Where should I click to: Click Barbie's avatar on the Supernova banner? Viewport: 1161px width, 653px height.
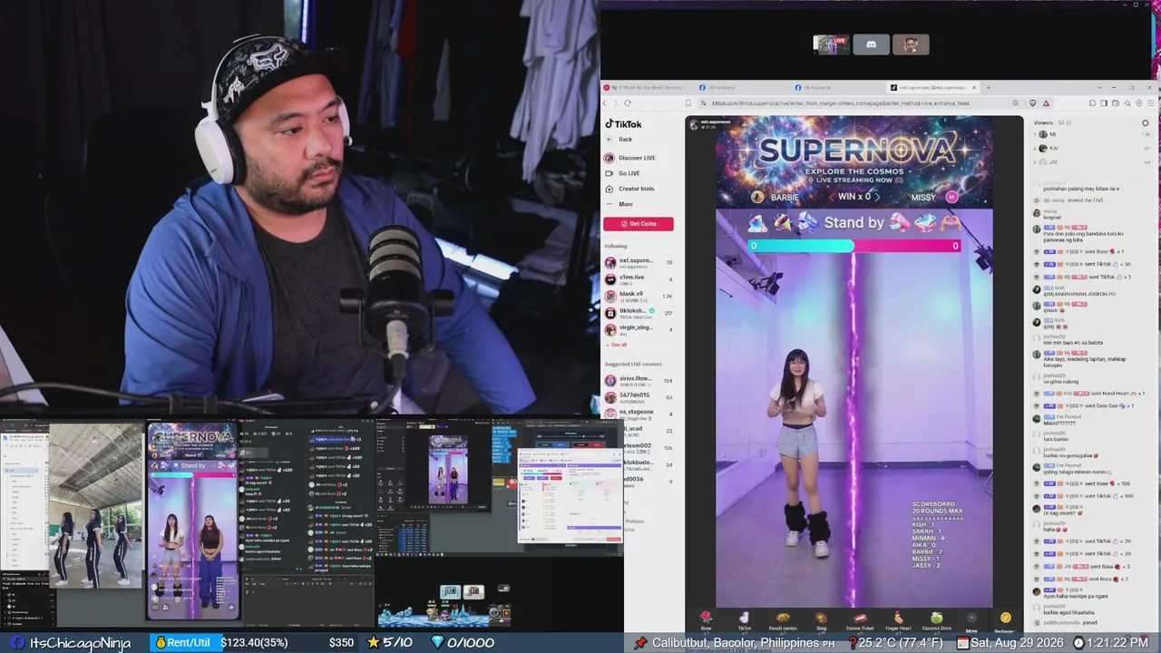pyautogui.click(x=758, y=197)
